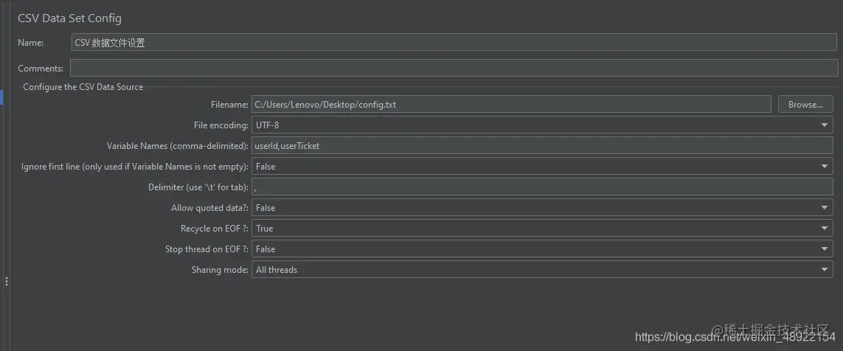
Task: Click the CSV Data Set Config title
Action: (69, 18)
